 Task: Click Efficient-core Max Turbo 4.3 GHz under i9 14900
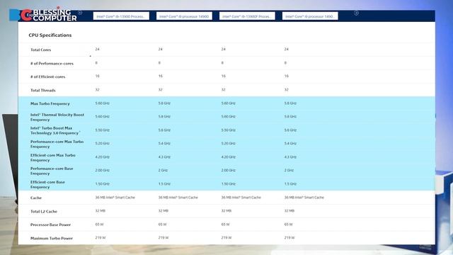[x=164, y=157]
